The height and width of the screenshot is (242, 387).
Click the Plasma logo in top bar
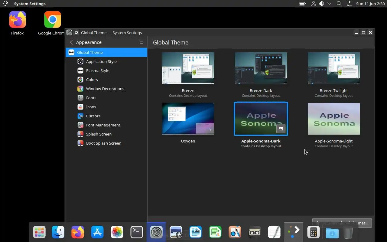6,4
